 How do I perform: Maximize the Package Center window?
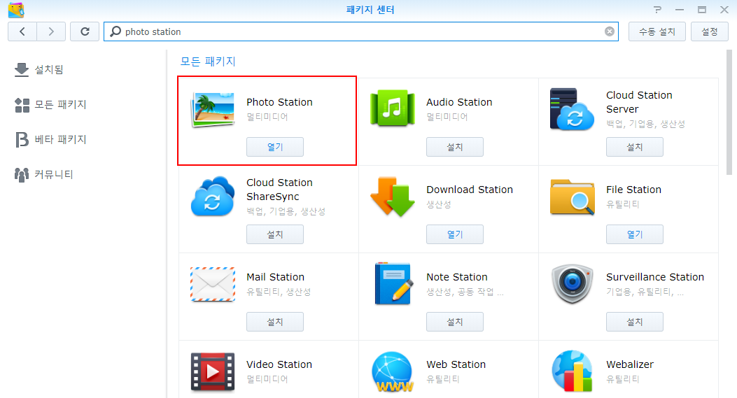[x=702, y=9]
